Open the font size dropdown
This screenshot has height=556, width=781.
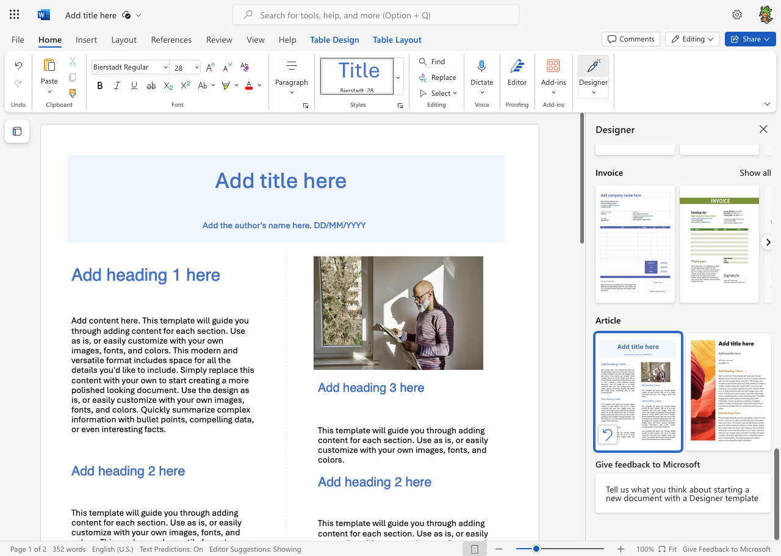[x=196, y=67]
